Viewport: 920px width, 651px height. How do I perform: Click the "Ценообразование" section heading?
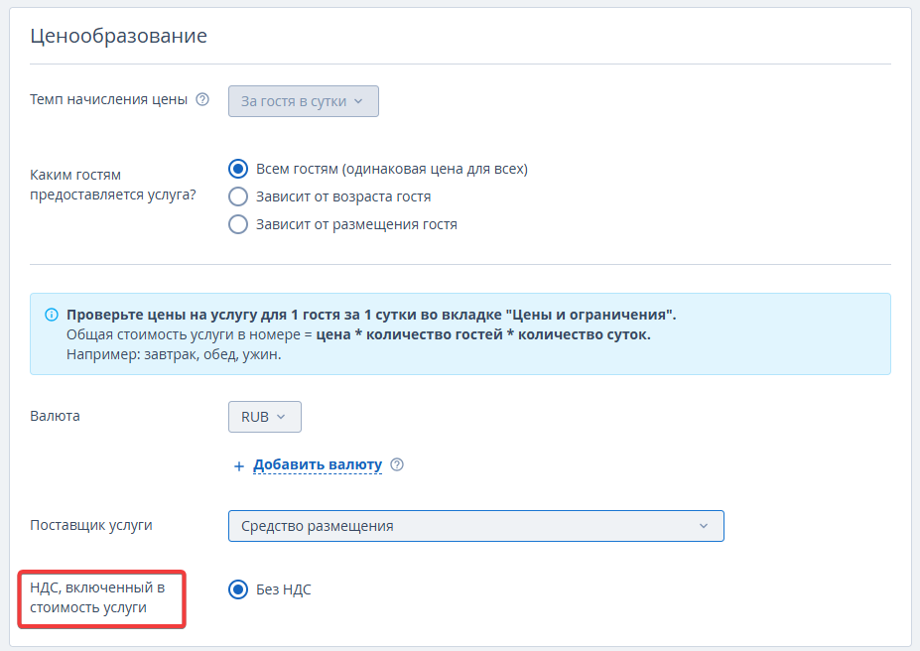pyautogui.click(x=118, y=37)
